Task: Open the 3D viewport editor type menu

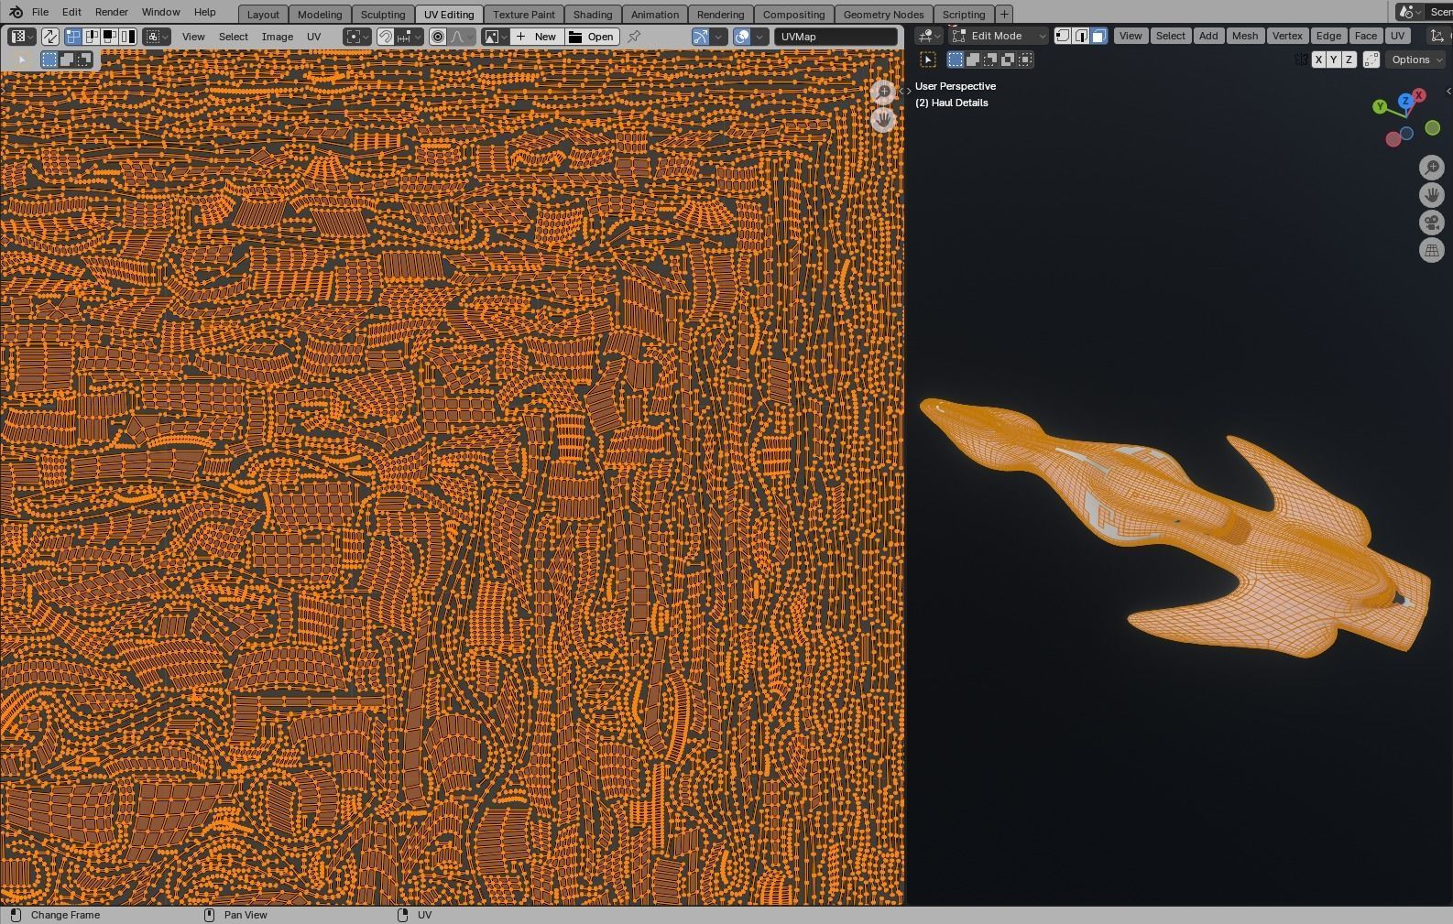Action: click(930, 36)
